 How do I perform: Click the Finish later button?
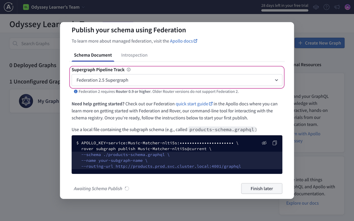262,189
